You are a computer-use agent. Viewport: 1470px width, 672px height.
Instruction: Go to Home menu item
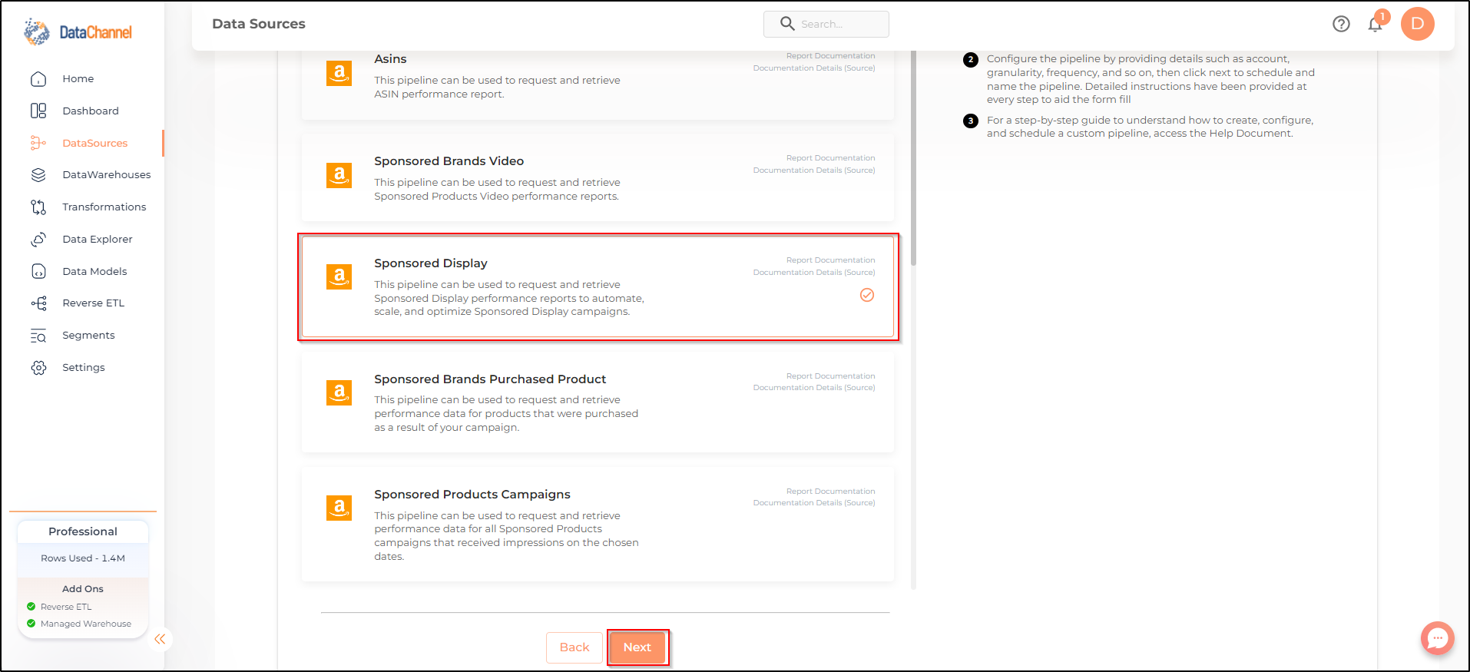(78, 79)
